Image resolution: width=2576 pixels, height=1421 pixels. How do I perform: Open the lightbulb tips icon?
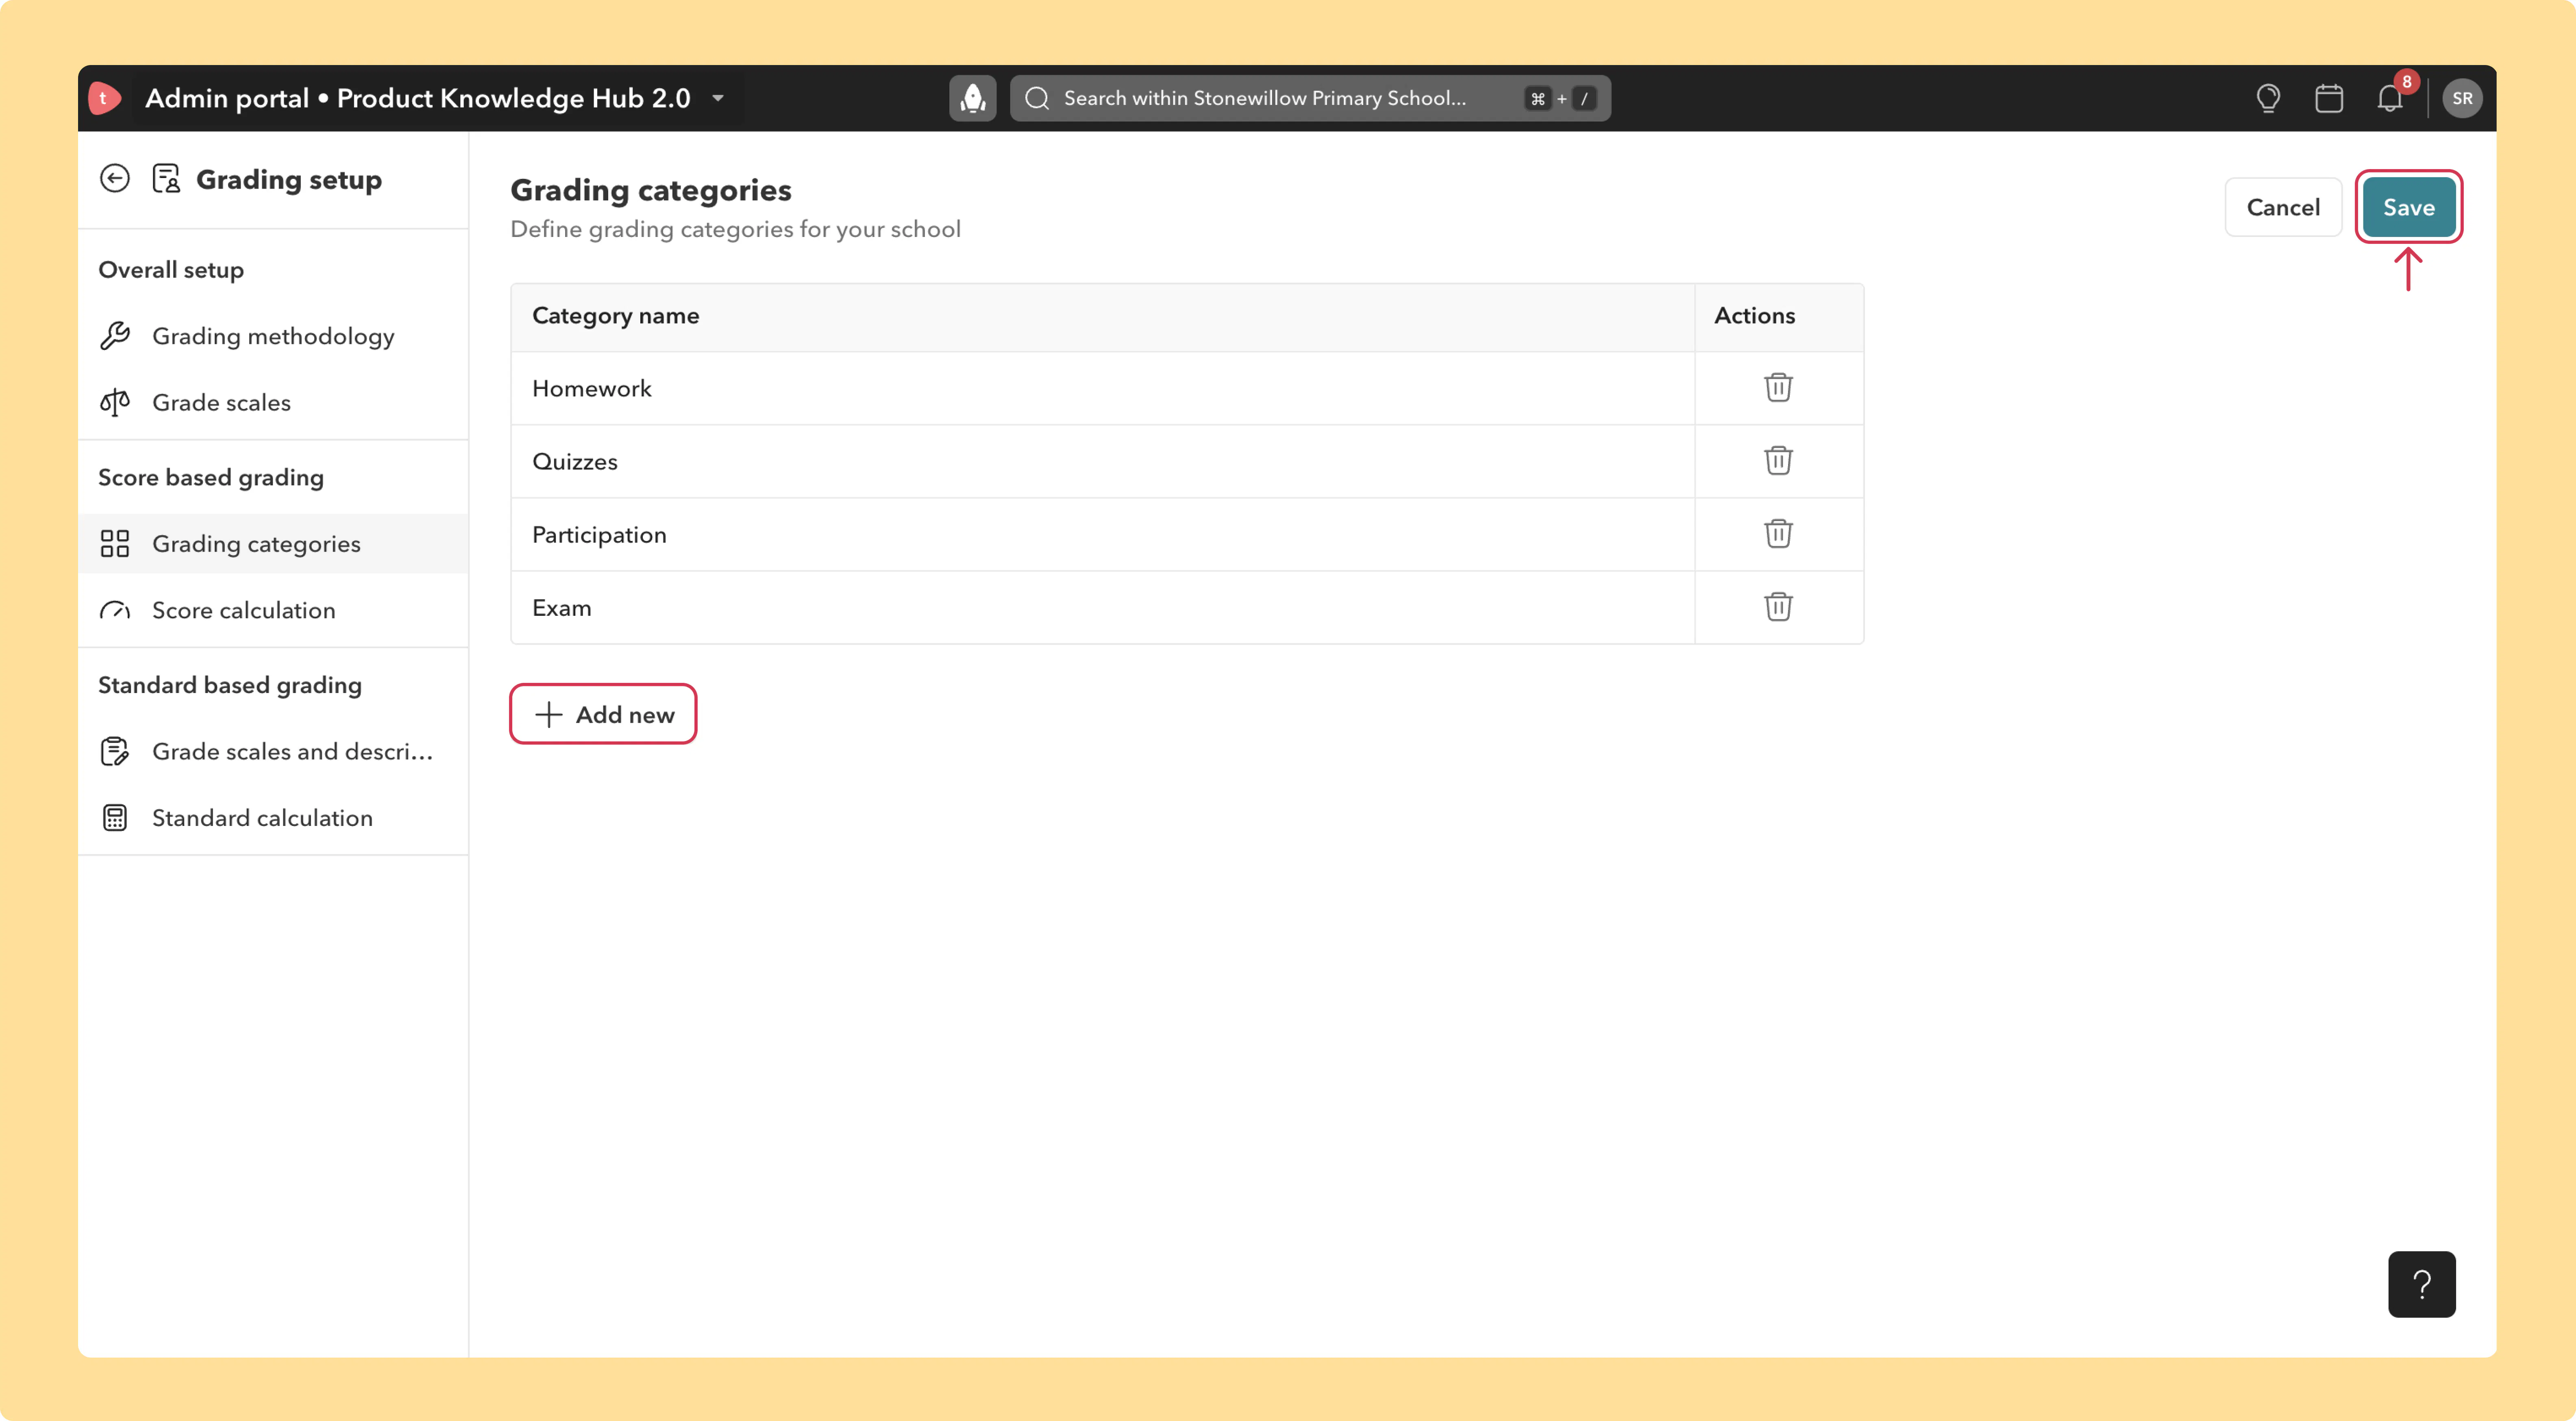[x=2268, y=98]
